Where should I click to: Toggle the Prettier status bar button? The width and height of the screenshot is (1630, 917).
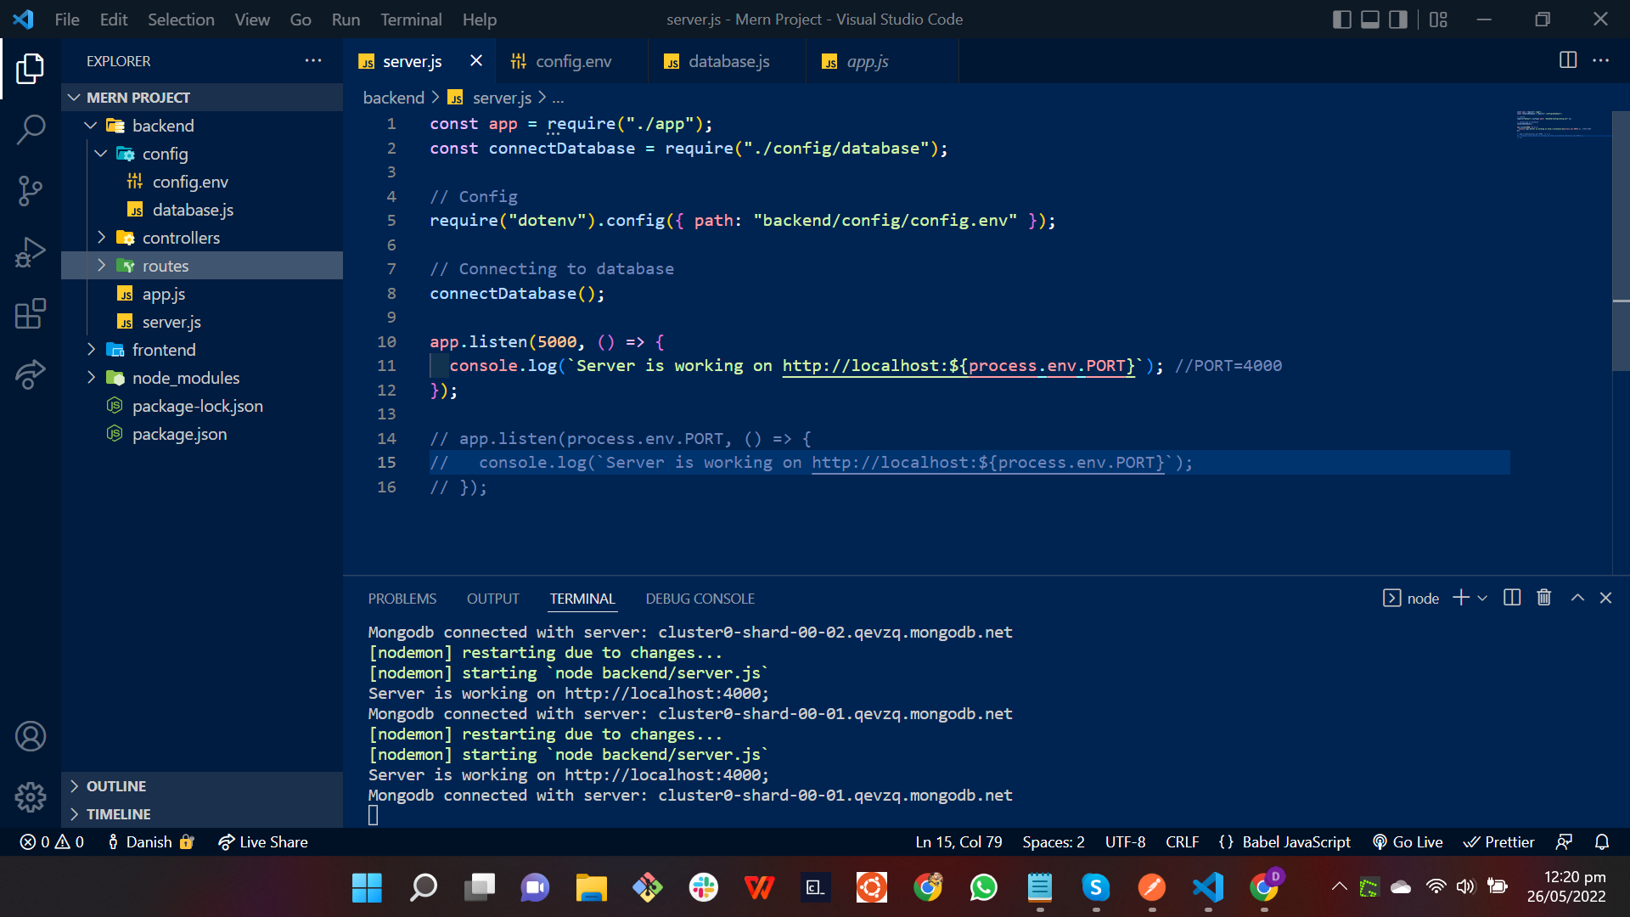click(1498, 841)
